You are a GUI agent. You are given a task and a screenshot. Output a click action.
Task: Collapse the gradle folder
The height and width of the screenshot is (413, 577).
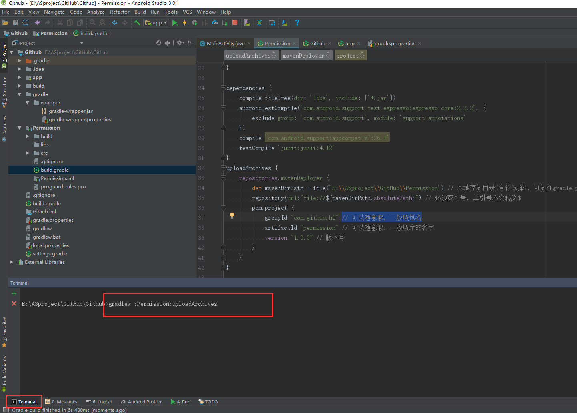point(19,94)
